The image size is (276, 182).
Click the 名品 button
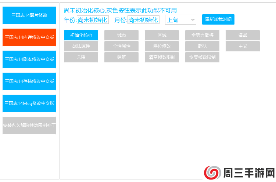pos(243,35)
